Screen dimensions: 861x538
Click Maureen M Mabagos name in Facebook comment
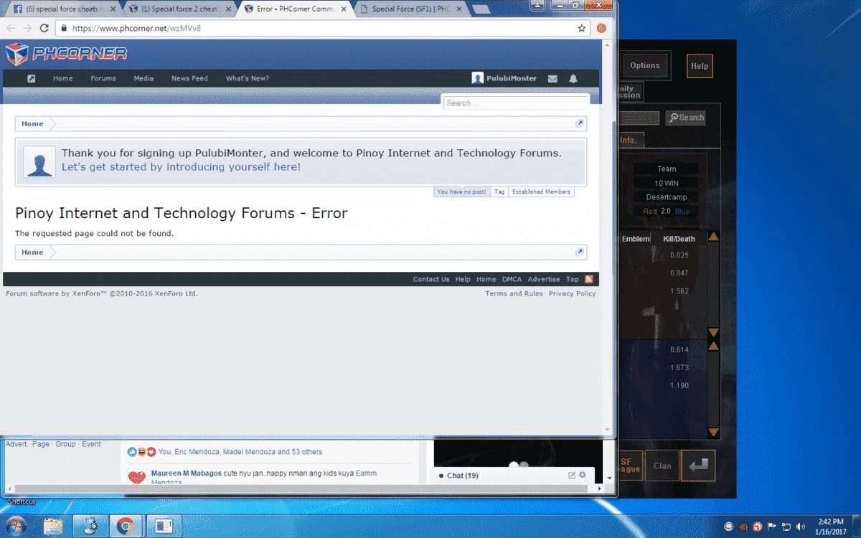click(x=187, y=473)
